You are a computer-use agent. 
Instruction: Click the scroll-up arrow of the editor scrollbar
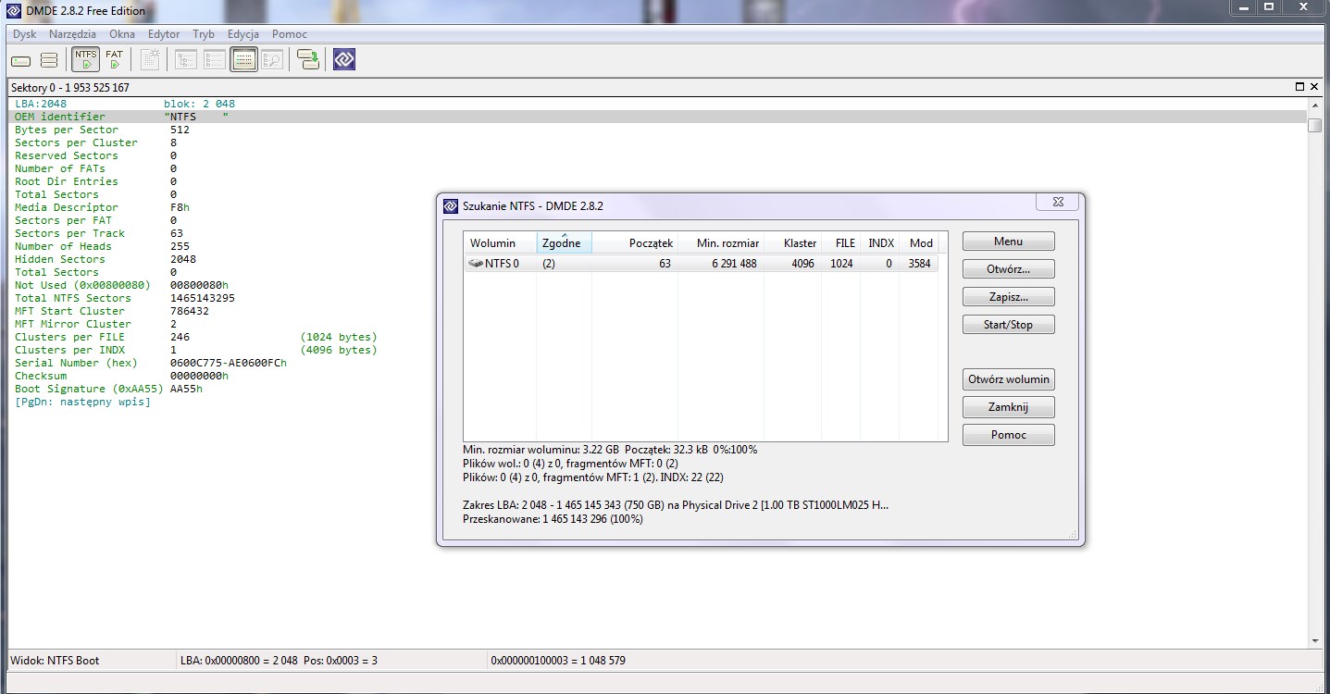tap(1314, 105)
